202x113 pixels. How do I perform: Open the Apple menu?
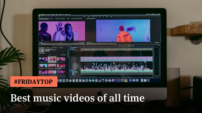pyautogui.click(x=39, y=14)
